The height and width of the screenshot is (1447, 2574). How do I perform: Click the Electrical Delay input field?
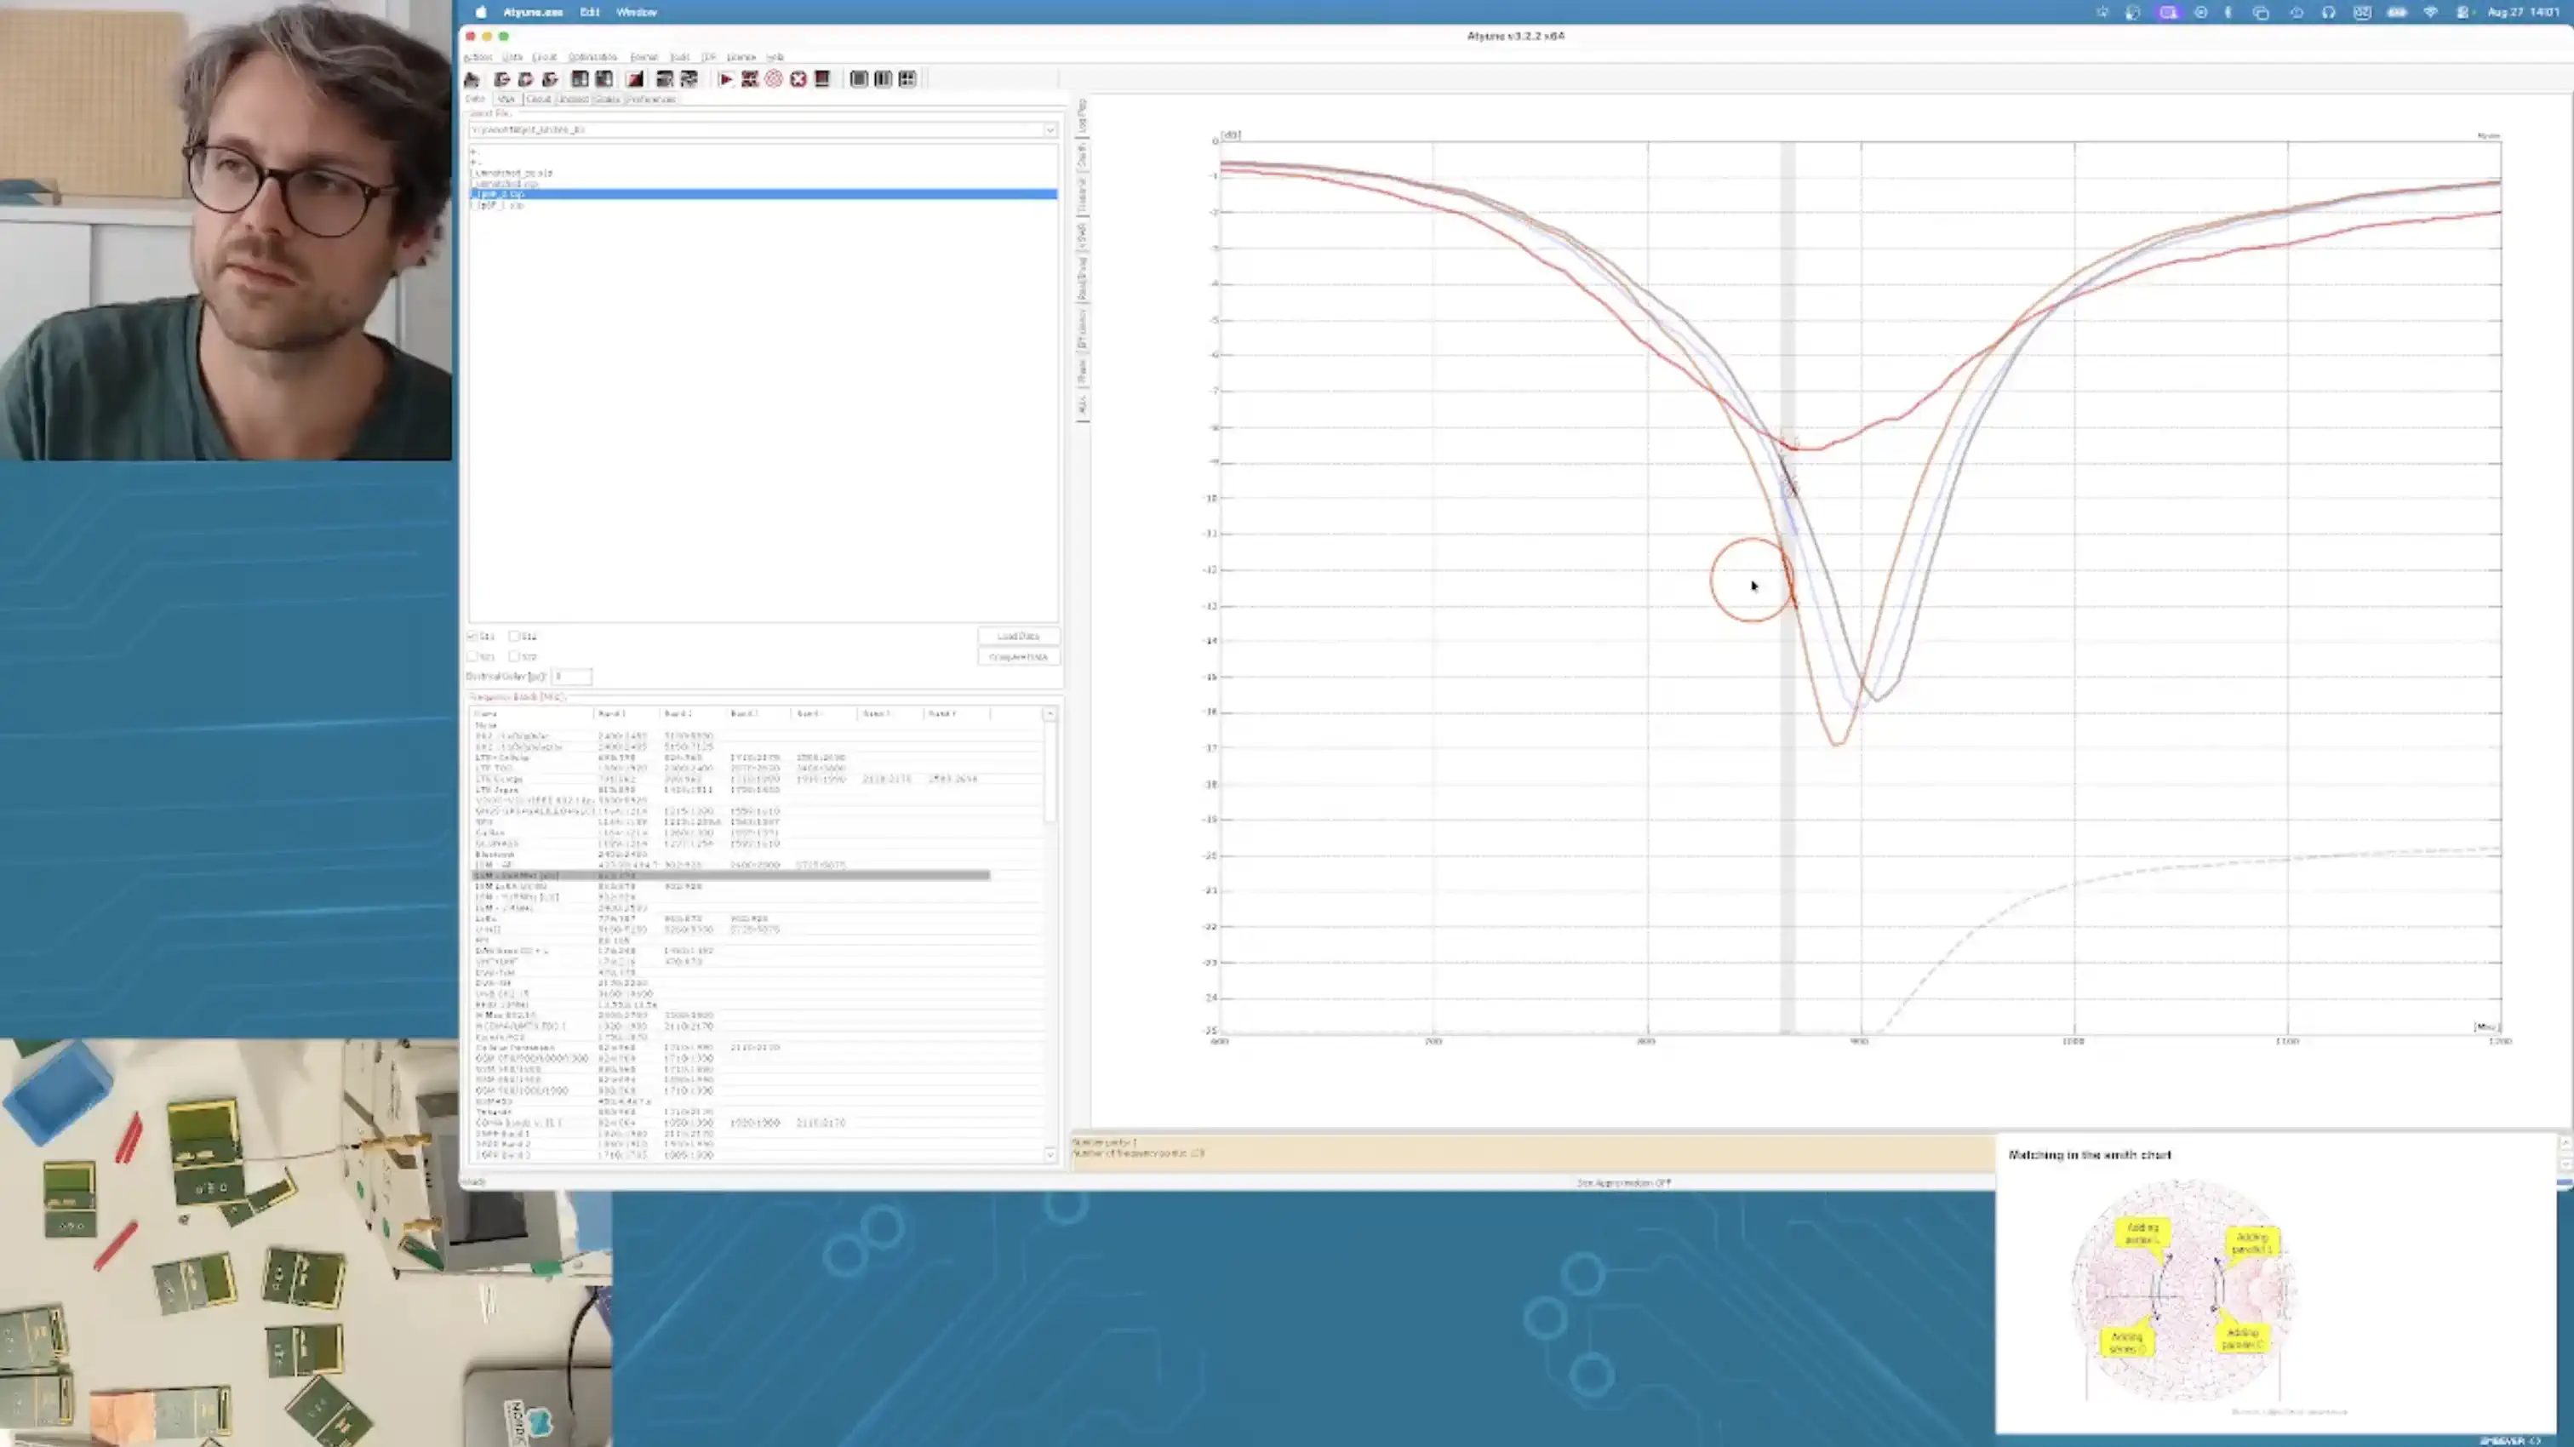coord(571,677)
